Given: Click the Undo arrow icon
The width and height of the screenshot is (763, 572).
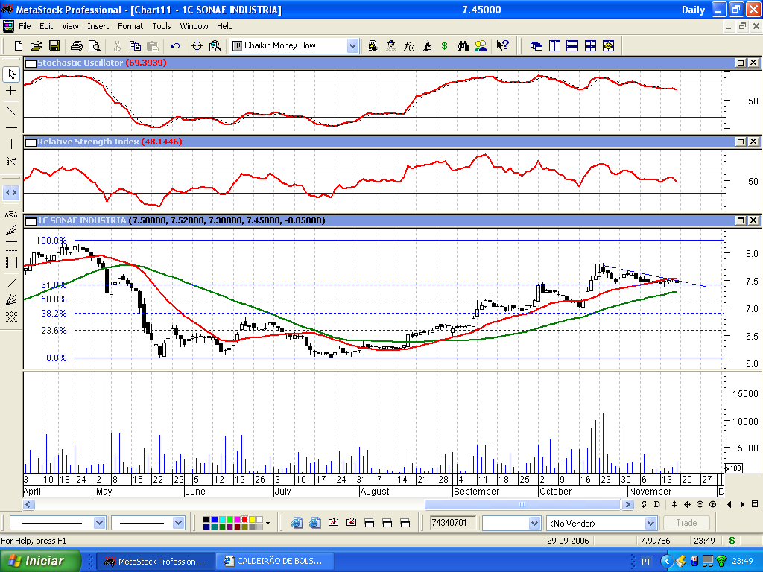Looking at the screenshot, I should pyautogui.click(x=175, y=45).
